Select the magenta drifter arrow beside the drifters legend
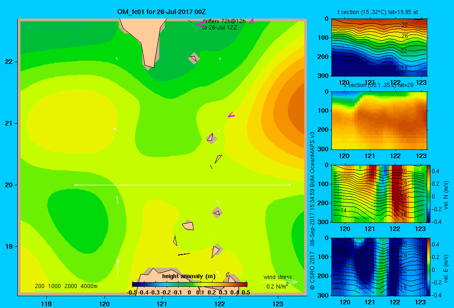This screenshot has width=454, height=308. tap(201, 25)
